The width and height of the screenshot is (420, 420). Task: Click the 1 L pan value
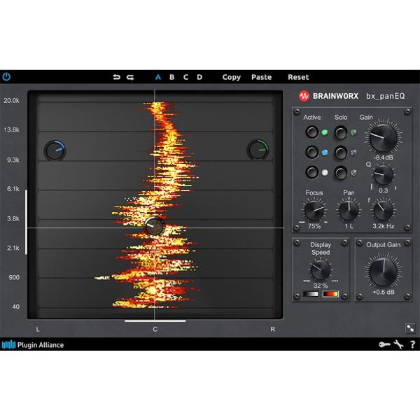(x=349, y=226)
